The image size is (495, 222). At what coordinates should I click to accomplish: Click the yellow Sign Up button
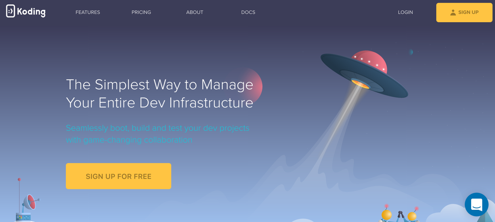point(464,13)
